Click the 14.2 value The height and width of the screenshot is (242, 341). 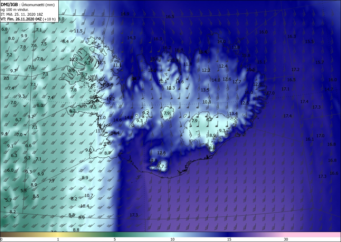click(110, 99)
